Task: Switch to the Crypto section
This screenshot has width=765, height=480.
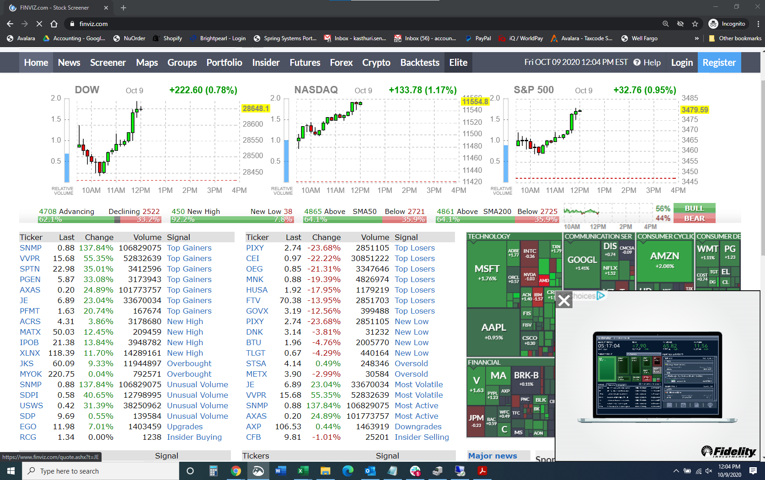Action: tap(376, 63)
